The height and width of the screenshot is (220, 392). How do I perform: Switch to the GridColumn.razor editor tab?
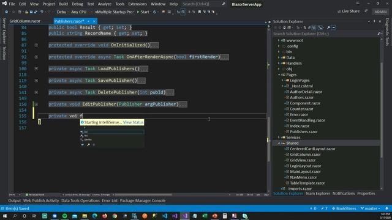[24, 21]
